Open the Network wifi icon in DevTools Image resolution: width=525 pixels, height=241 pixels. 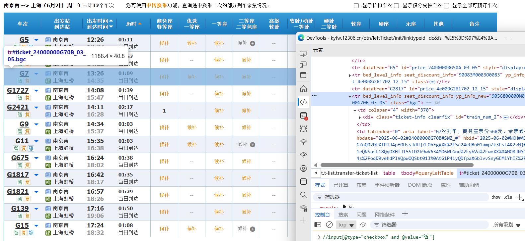(303, 142)
